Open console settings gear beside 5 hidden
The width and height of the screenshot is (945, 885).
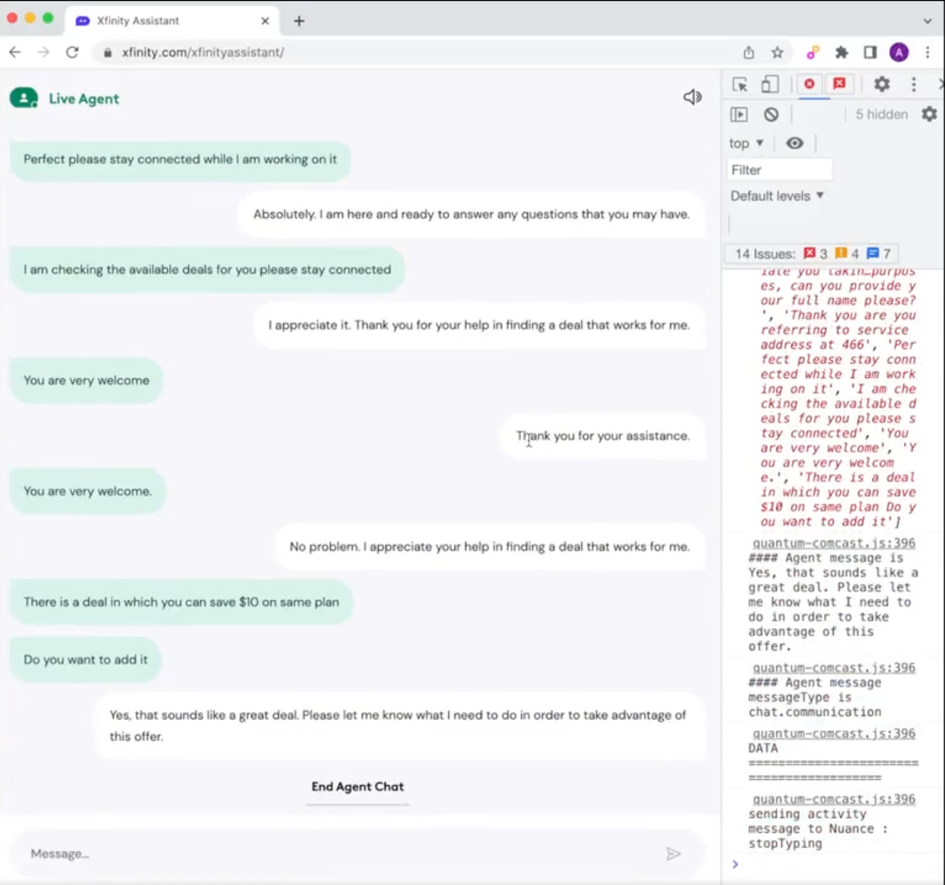click(x=929, y=114)
